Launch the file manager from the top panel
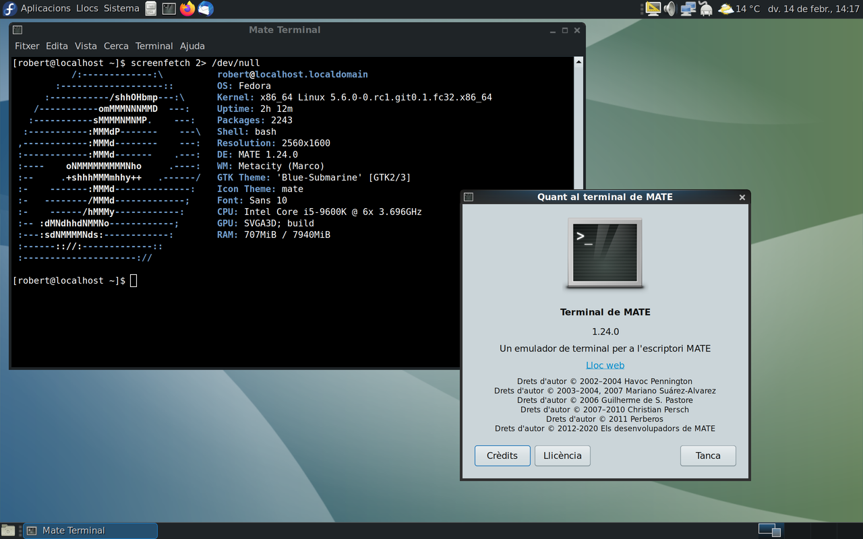Viewport: 863px width, 539px height. coord(151,9)
